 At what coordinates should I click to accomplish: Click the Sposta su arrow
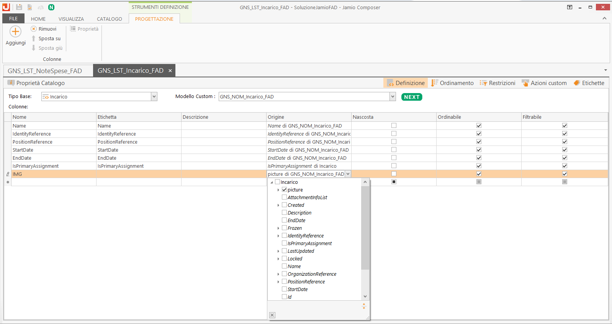point(34,38)
